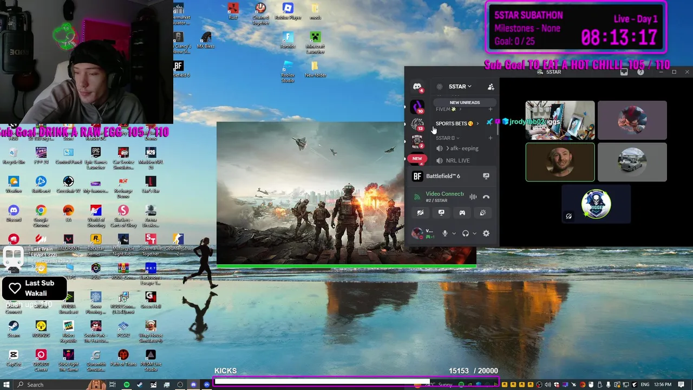This screenshot has height=390, width=693.
Task: Mute the microphone in Discord user panel
Action: tap(445, 233)
